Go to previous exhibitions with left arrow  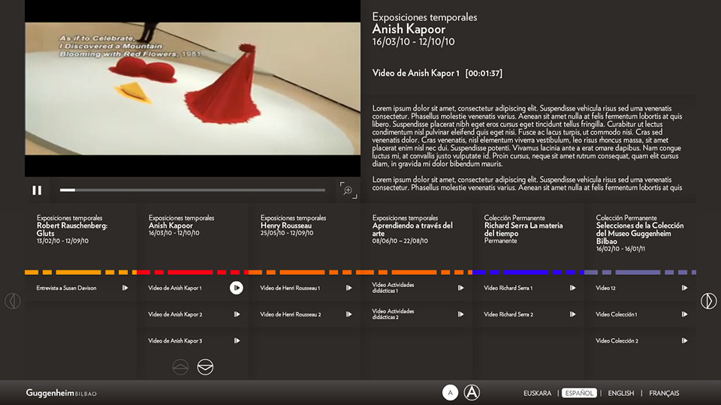(13, 301)
